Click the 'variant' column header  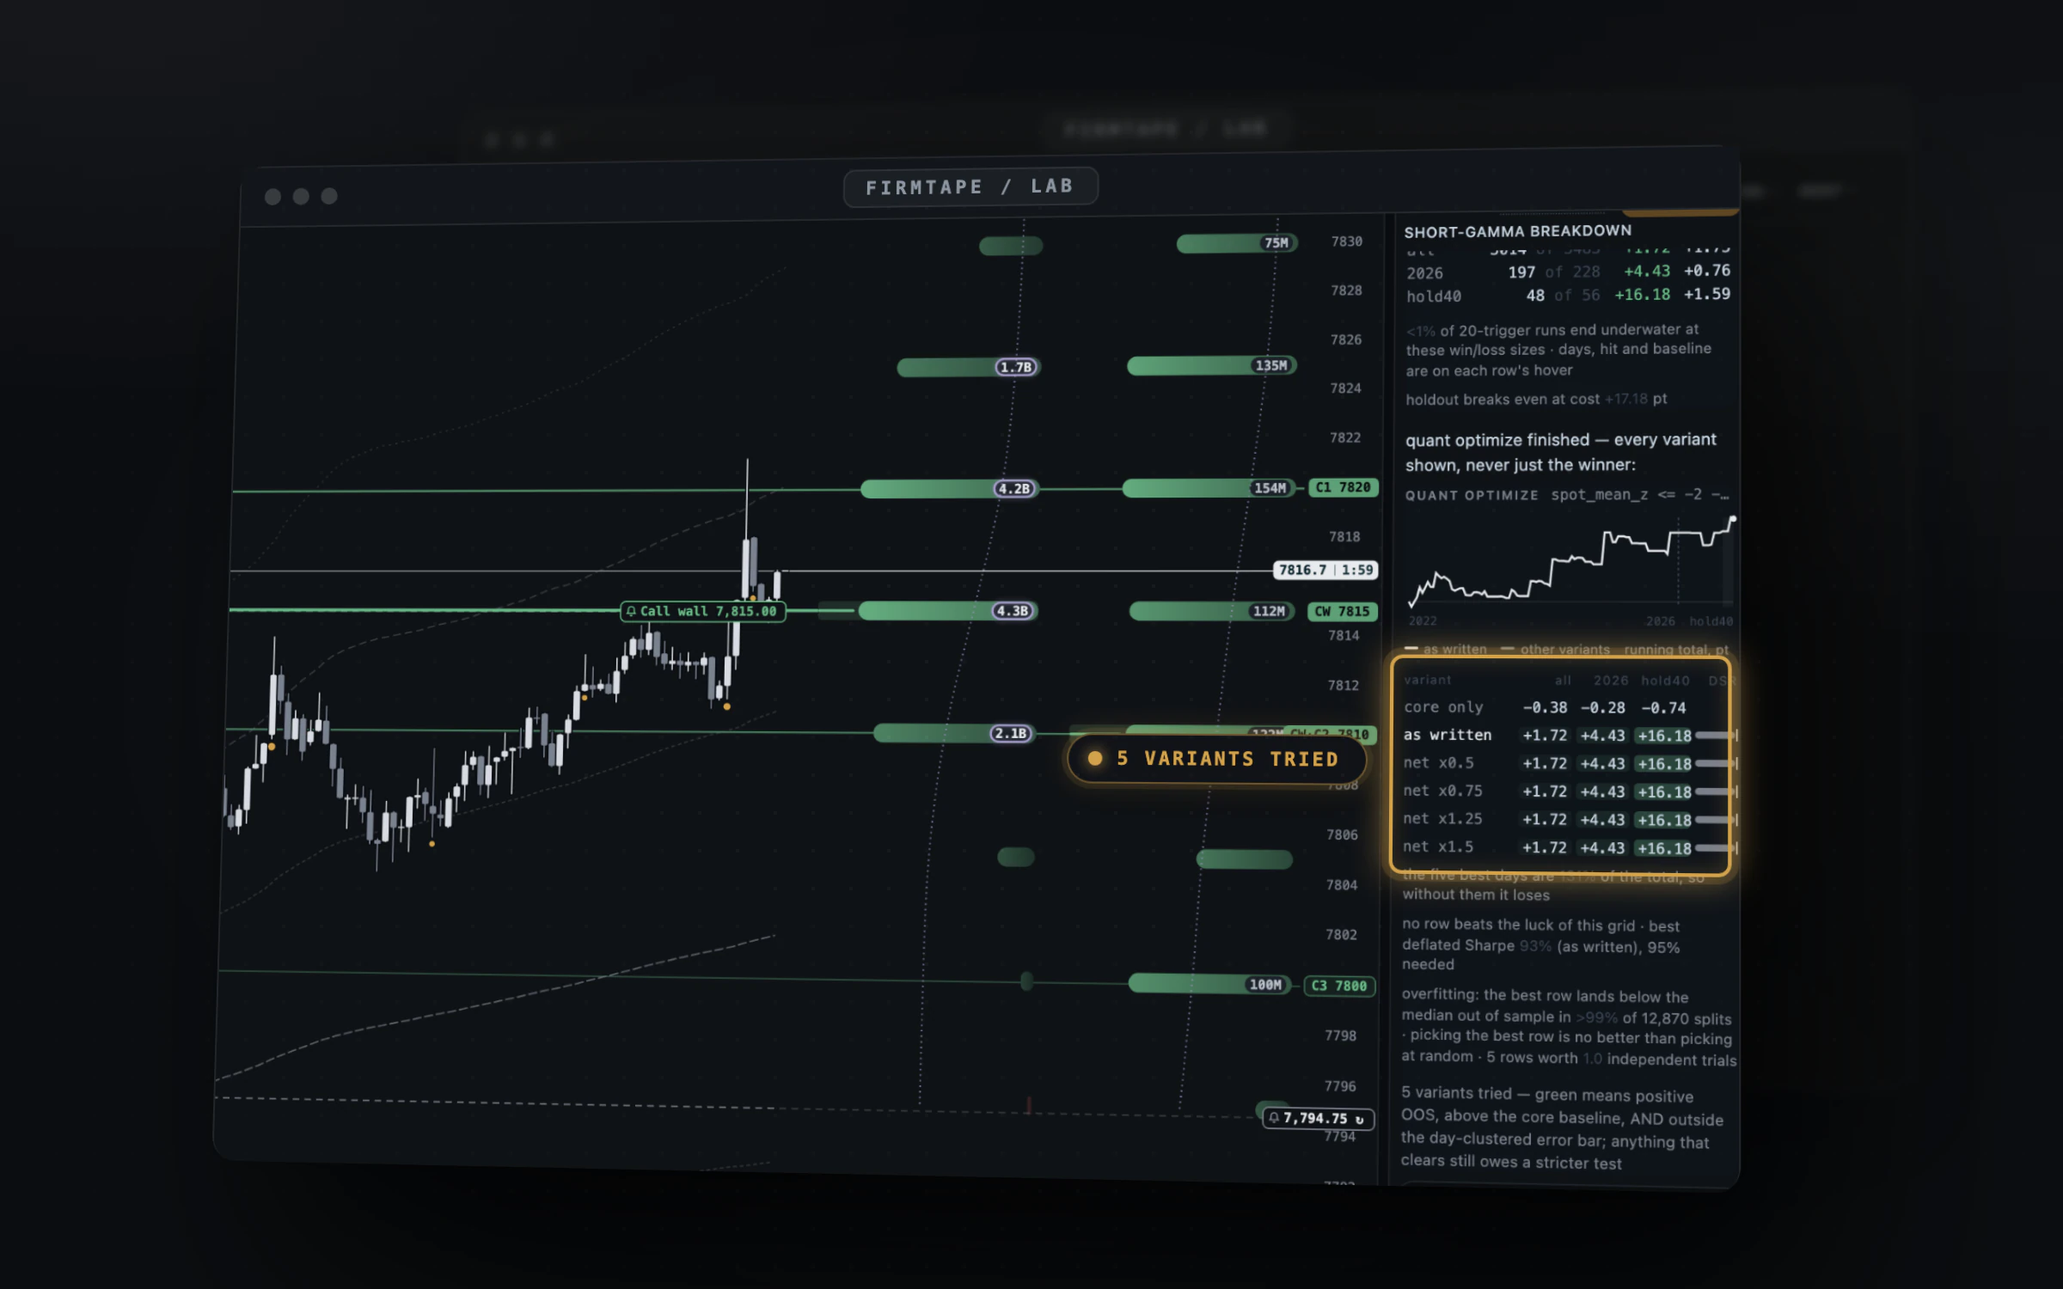point(1427,680)
